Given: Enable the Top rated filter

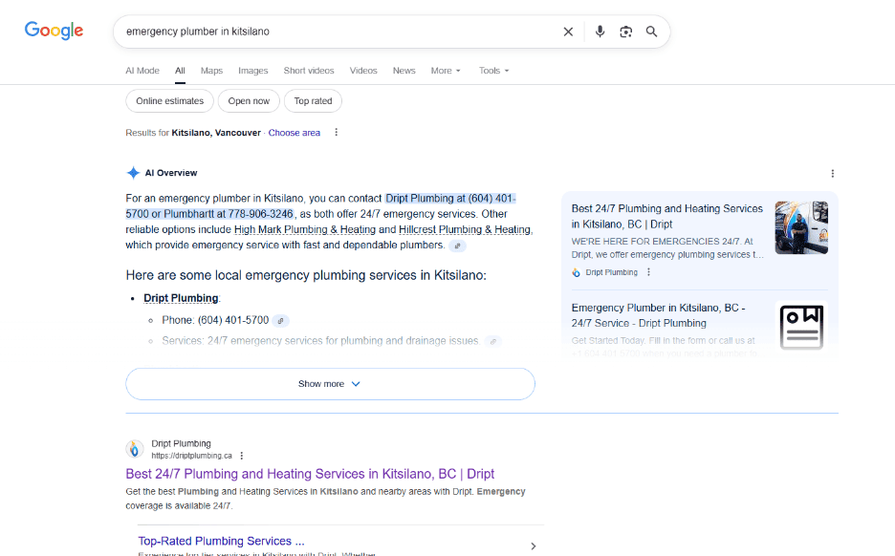Looking at the screenshot, I should click(x=313, y=100).
